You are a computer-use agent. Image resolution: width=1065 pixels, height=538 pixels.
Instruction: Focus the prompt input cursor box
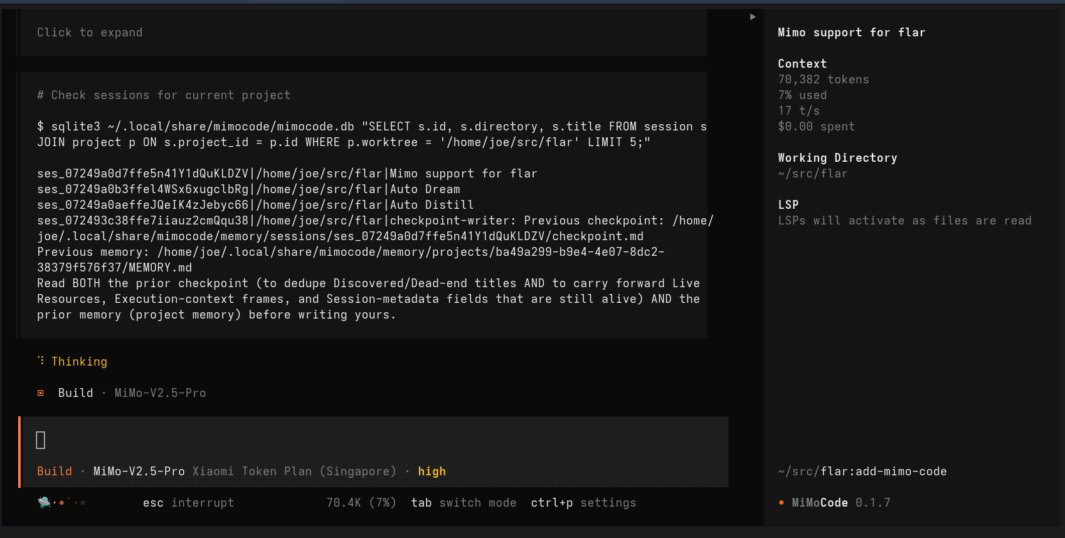click(41, 440)
